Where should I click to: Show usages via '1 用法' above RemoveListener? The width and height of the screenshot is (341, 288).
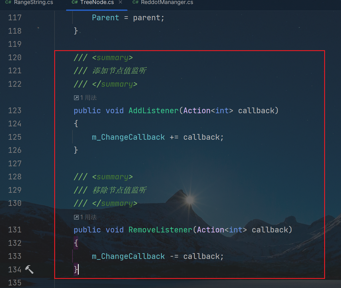click(x=88, y=217)
